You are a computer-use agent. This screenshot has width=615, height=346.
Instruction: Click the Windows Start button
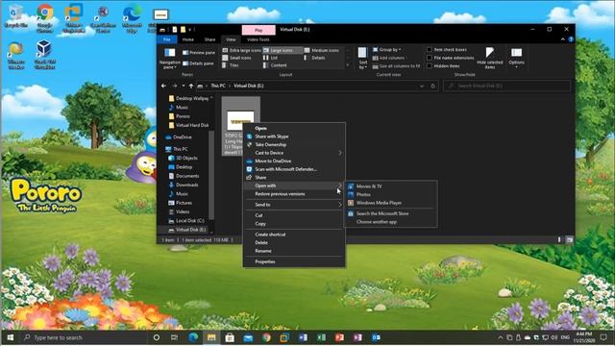click(x=11, y=337)
